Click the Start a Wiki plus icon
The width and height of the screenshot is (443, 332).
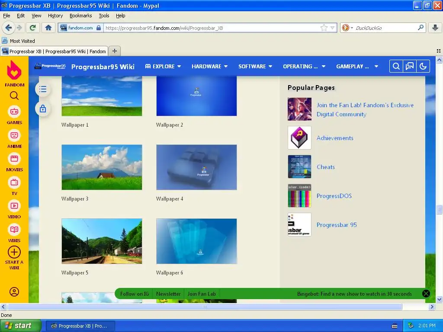(14, 252)
